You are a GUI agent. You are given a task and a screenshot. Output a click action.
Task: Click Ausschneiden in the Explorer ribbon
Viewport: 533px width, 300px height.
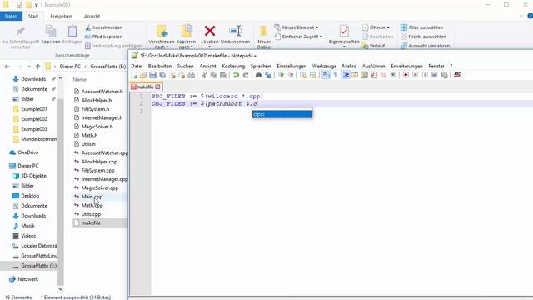tap(103, 27)
